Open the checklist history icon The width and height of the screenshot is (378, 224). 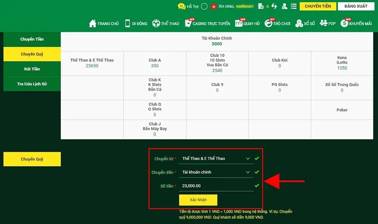click(x=294, y=6)
